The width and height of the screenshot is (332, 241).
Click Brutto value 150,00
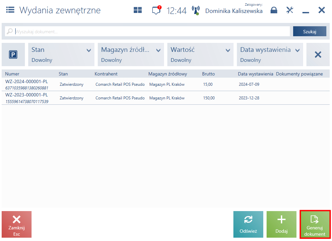point(209,98)
